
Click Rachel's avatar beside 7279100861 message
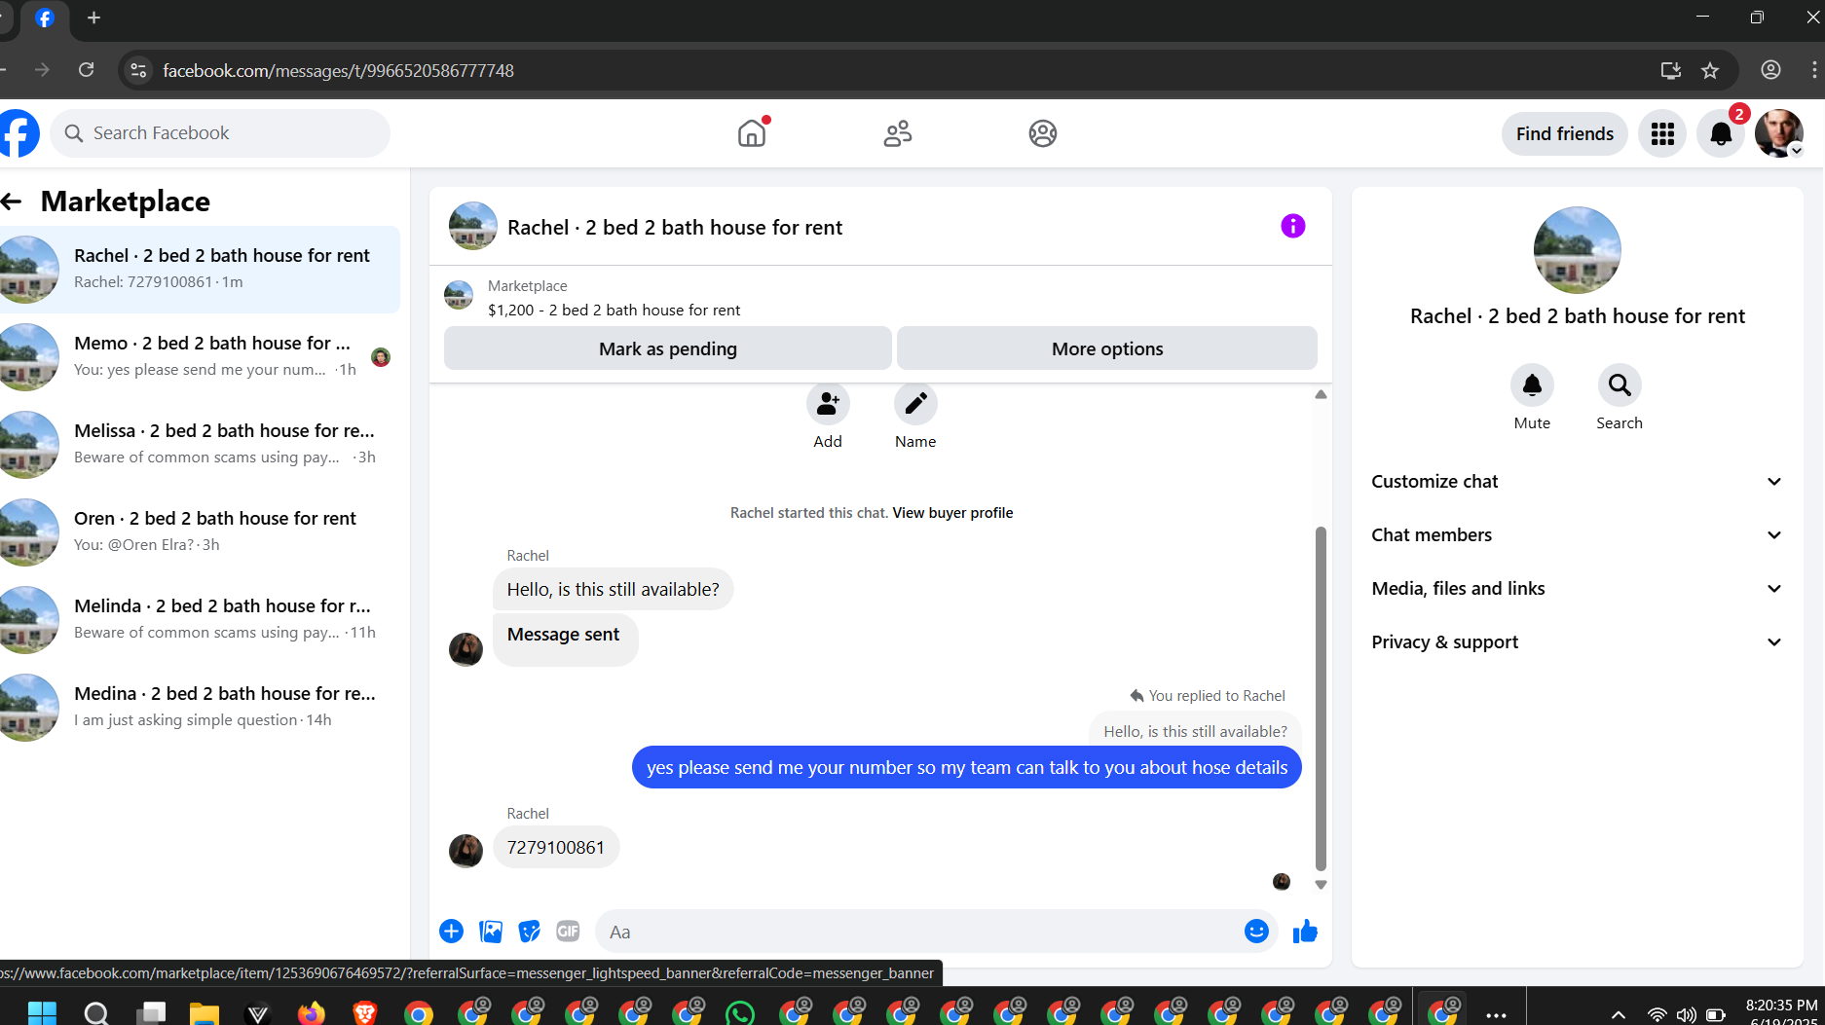pos(466,850)
